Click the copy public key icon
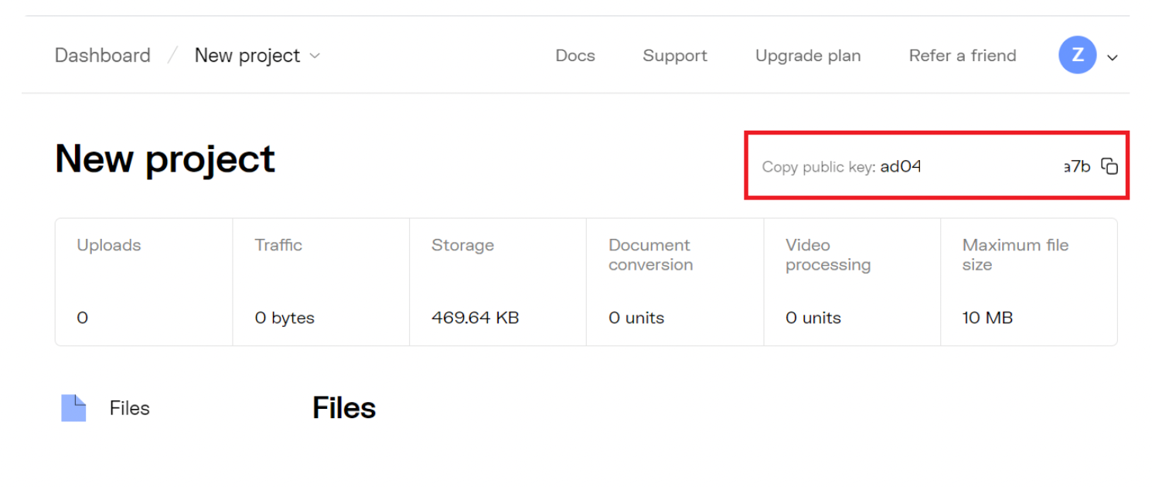 point(1109,166)
